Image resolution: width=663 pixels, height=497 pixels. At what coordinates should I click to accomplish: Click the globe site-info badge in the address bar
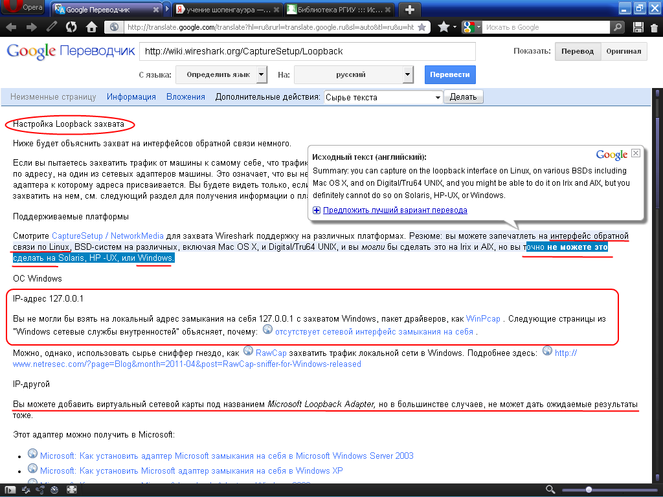[x=114, y=27]
